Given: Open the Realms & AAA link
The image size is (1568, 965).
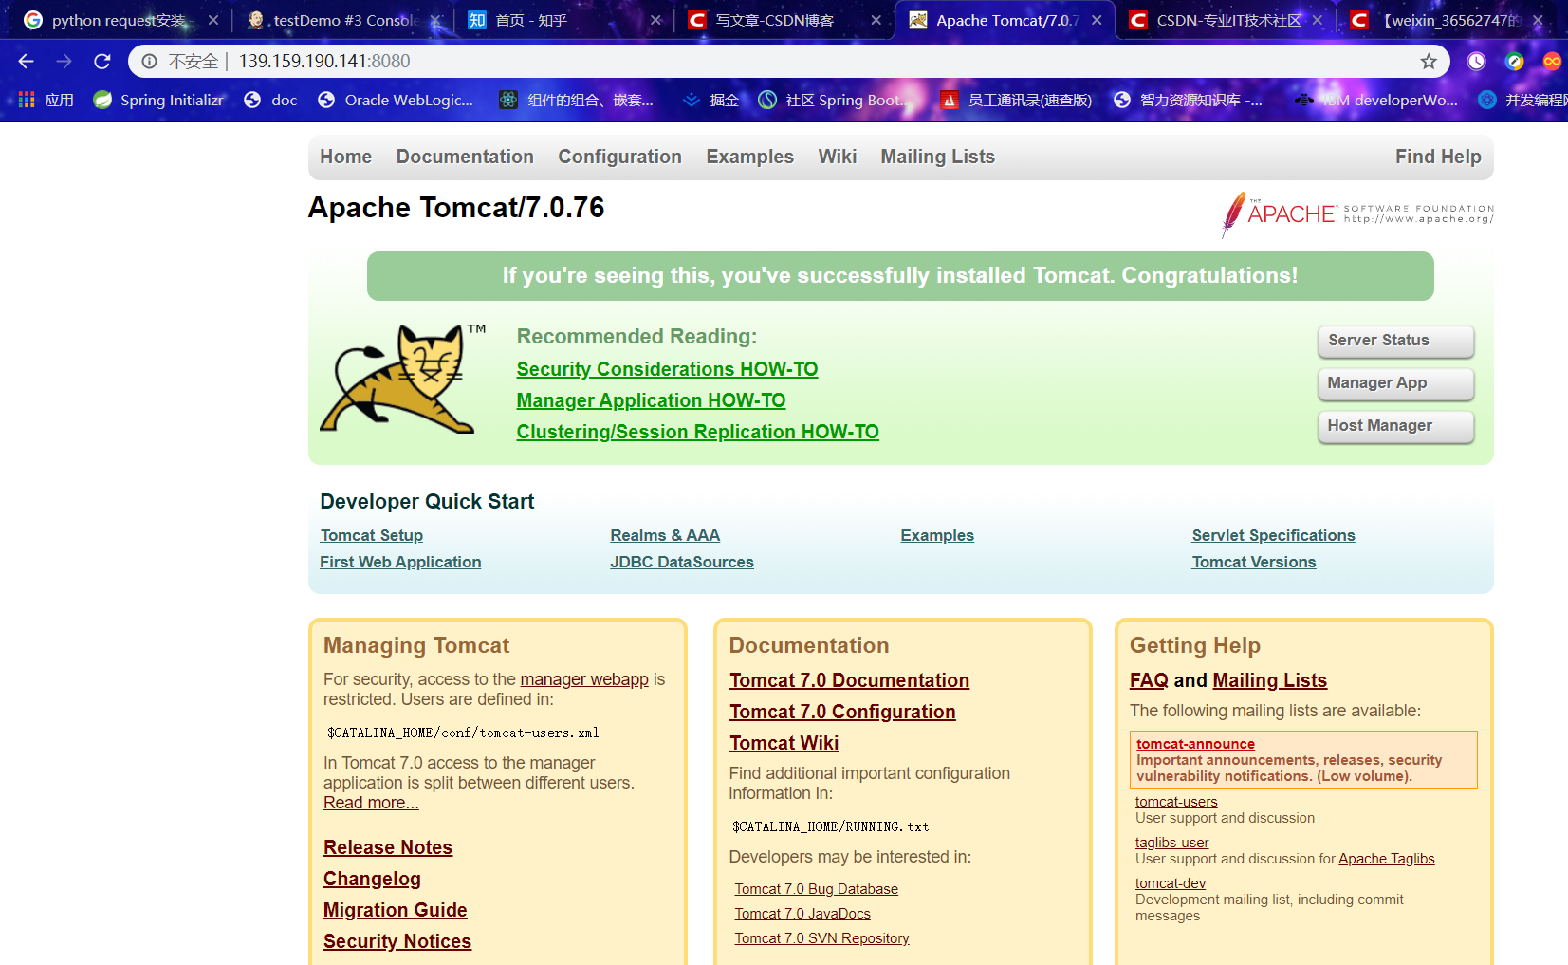Looking at the screenshot, I should pos(665,535).
